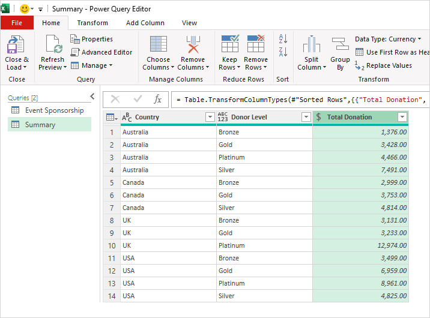
Task: Click the Group By icon
Action: coord(340,44)
